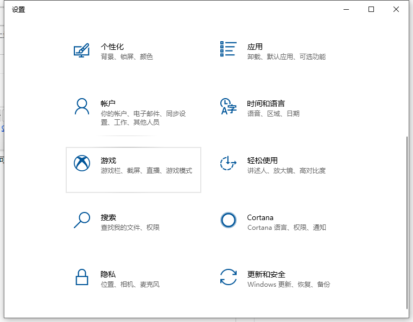Open the 时间和语言 heading
This screenshot has height=322, width=413.
coord(265,104)
